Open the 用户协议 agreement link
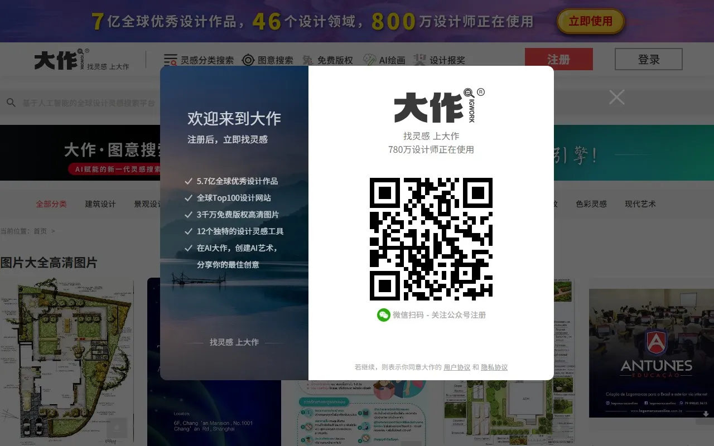Screen dimensions: 714x446 456,367
